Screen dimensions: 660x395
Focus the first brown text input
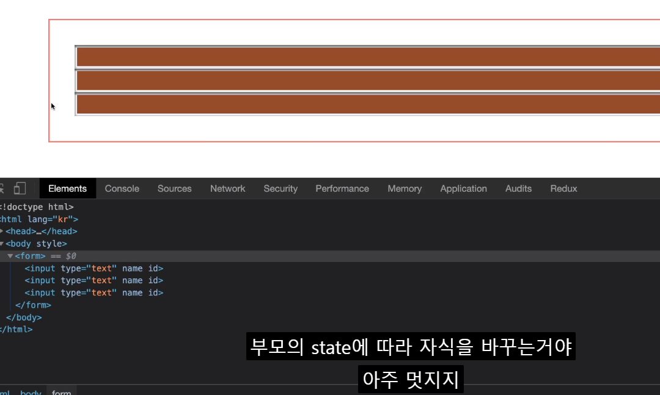pyautogui.click(x=367, y=57)
